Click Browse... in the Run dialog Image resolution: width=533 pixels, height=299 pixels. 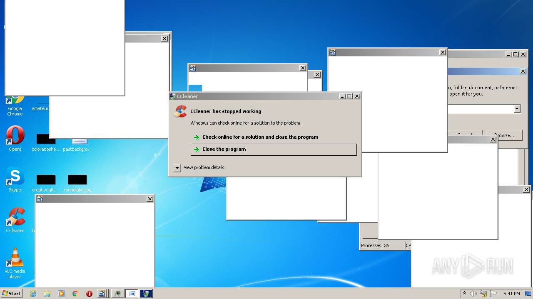click(x=504, y=135)
